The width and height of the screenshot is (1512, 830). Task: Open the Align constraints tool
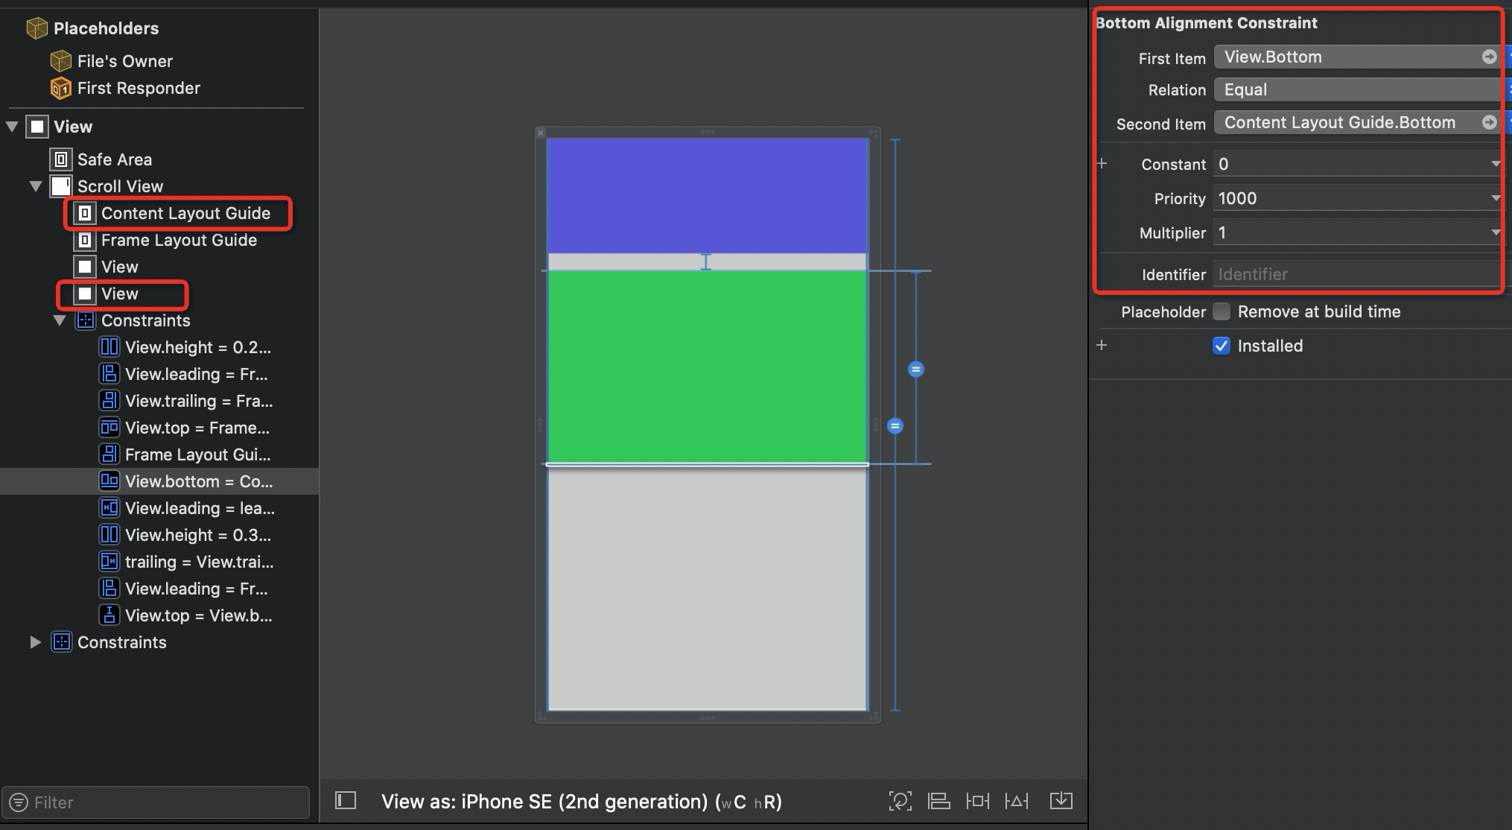pyautogui.click(x=938, y=801)
